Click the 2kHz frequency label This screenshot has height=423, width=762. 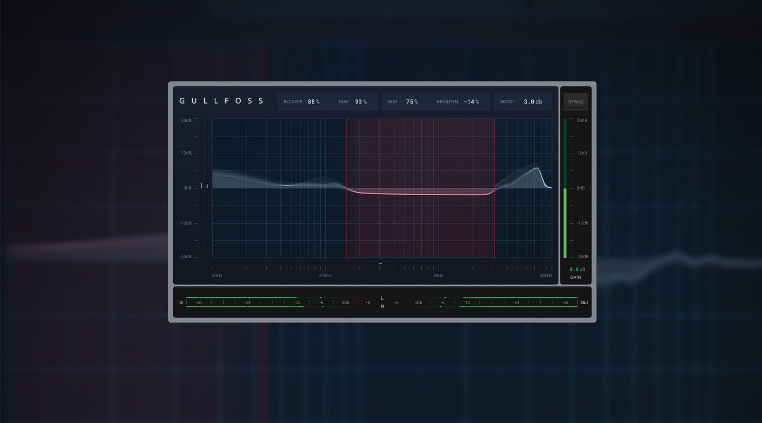pos(438,275)
